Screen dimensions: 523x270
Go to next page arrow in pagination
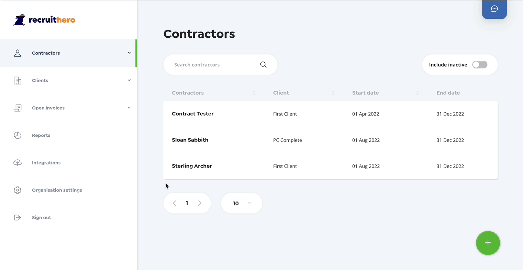200,203
